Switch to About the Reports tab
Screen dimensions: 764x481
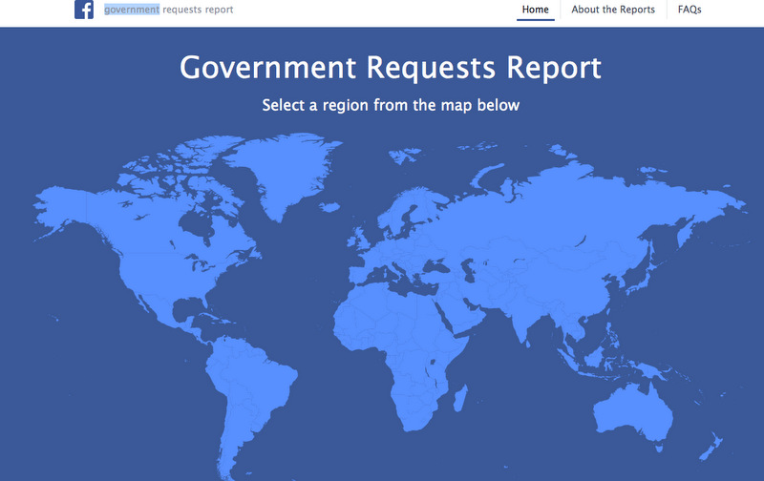612,10
